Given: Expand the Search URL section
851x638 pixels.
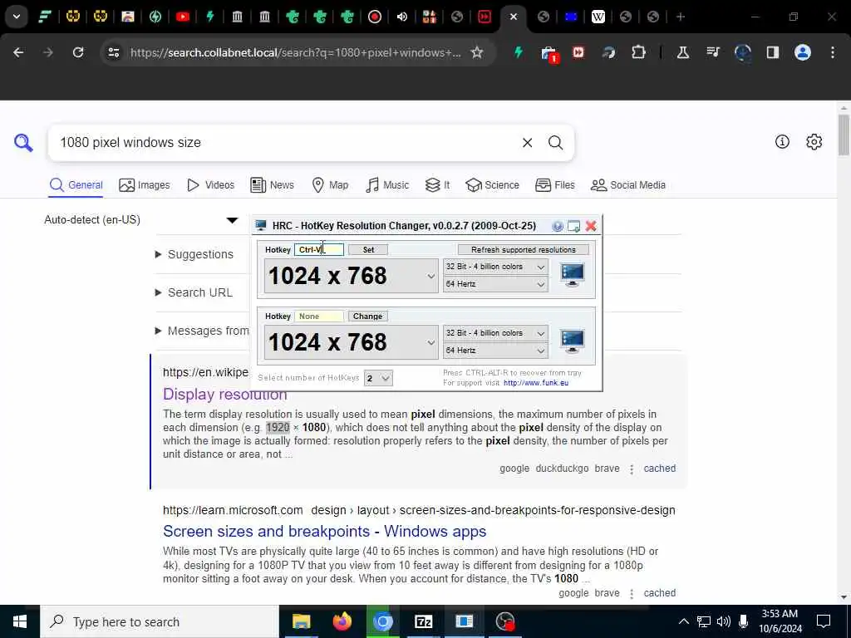Looking at the screenshot, I should tap(194, 292).
